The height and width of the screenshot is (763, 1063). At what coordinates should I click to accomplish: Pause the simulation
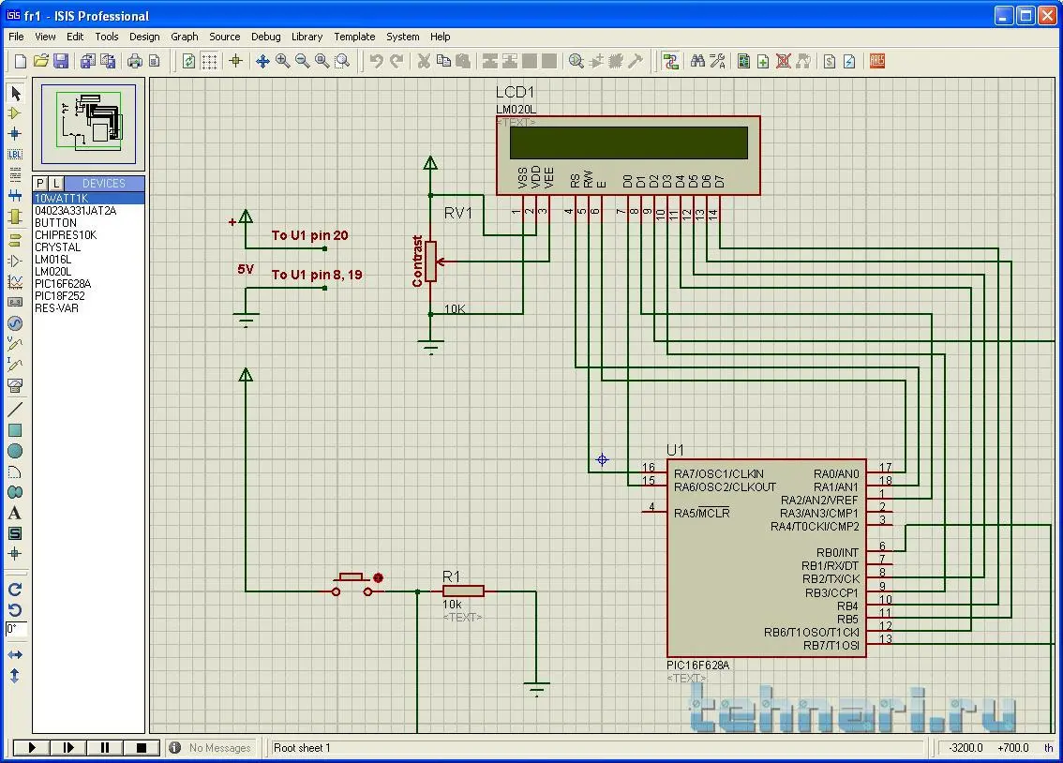coord(105,747)
